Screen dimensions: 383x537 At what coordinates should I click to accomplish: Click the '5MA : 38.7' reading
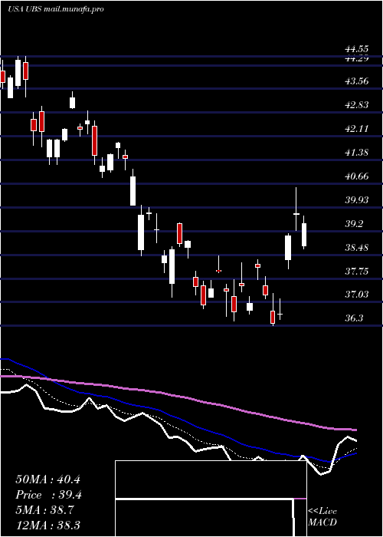click(44, 510)
